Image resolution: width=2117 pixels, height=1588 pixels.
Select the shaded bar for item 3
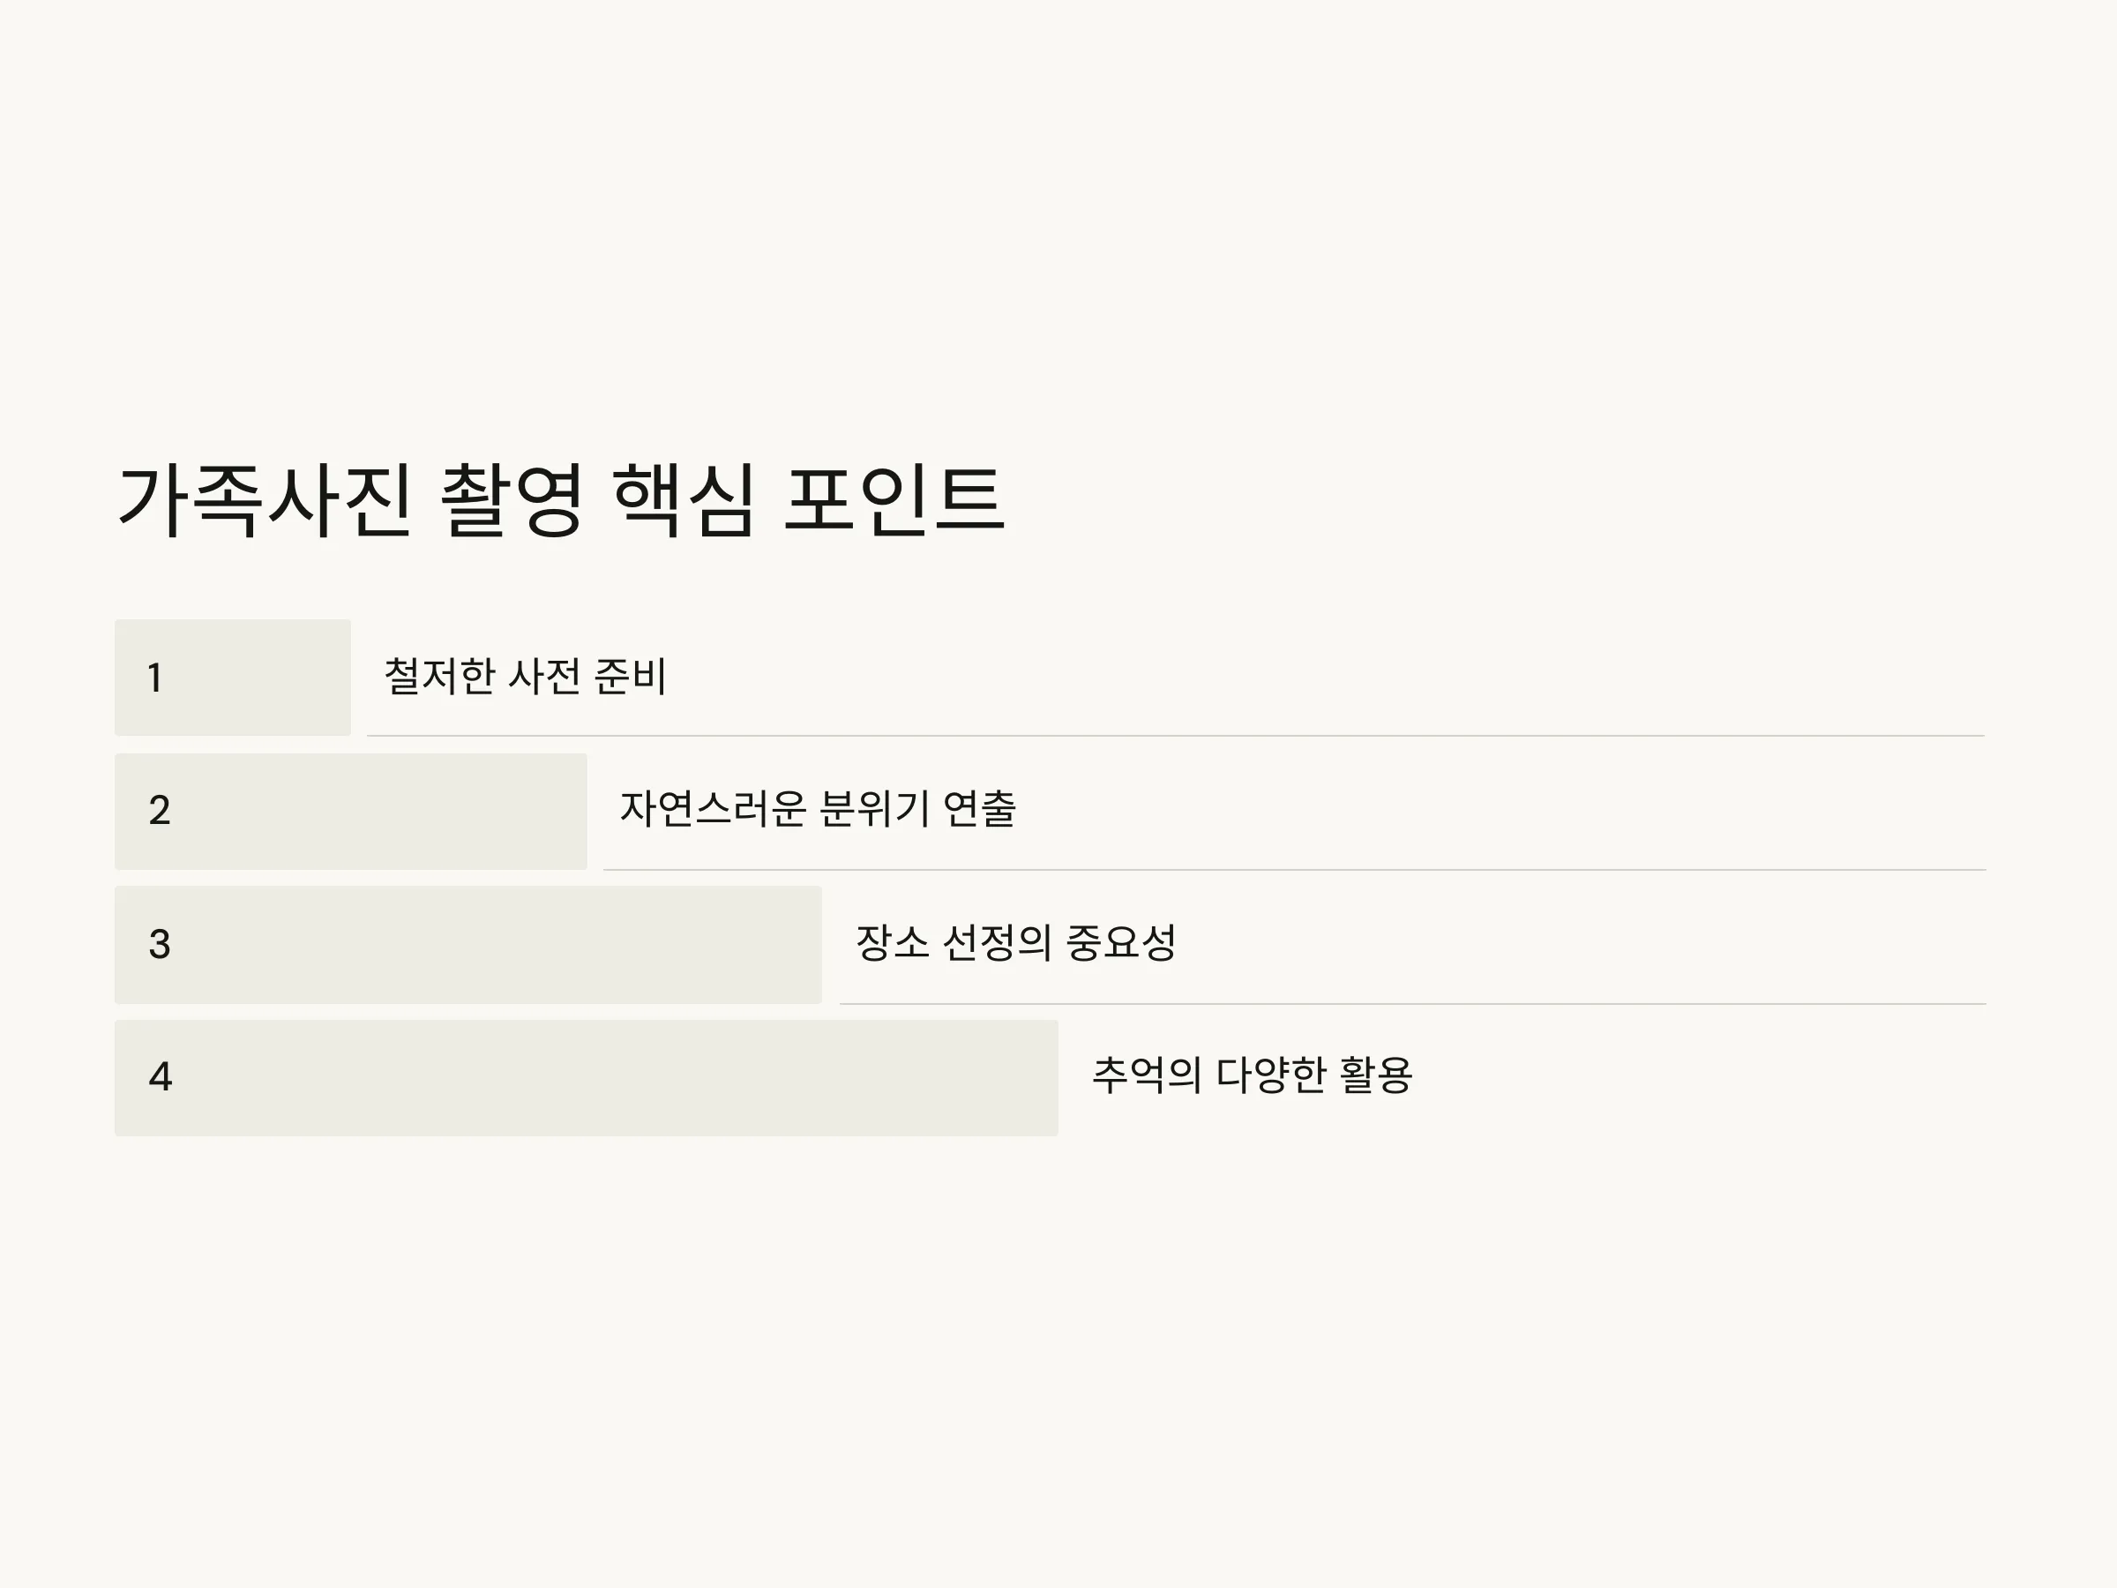(x=468, y=945)
